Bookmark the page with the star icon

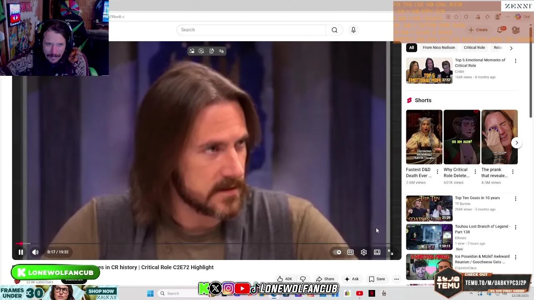pyautogui.click(x=456, y=17)
